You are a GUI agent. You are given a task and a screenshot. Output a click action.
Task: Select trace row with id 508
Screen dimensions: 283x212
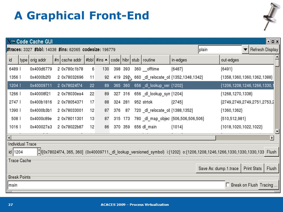(141, 119)
